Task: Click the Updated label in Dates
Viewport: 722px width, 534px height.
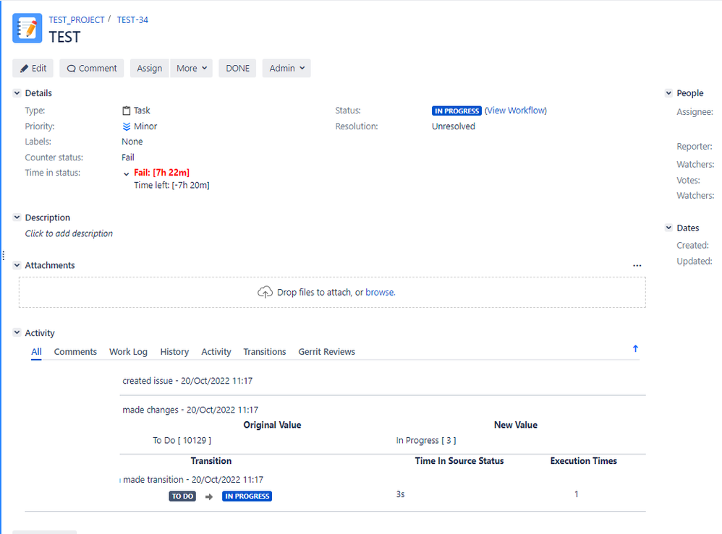Action: click(695, 262)
